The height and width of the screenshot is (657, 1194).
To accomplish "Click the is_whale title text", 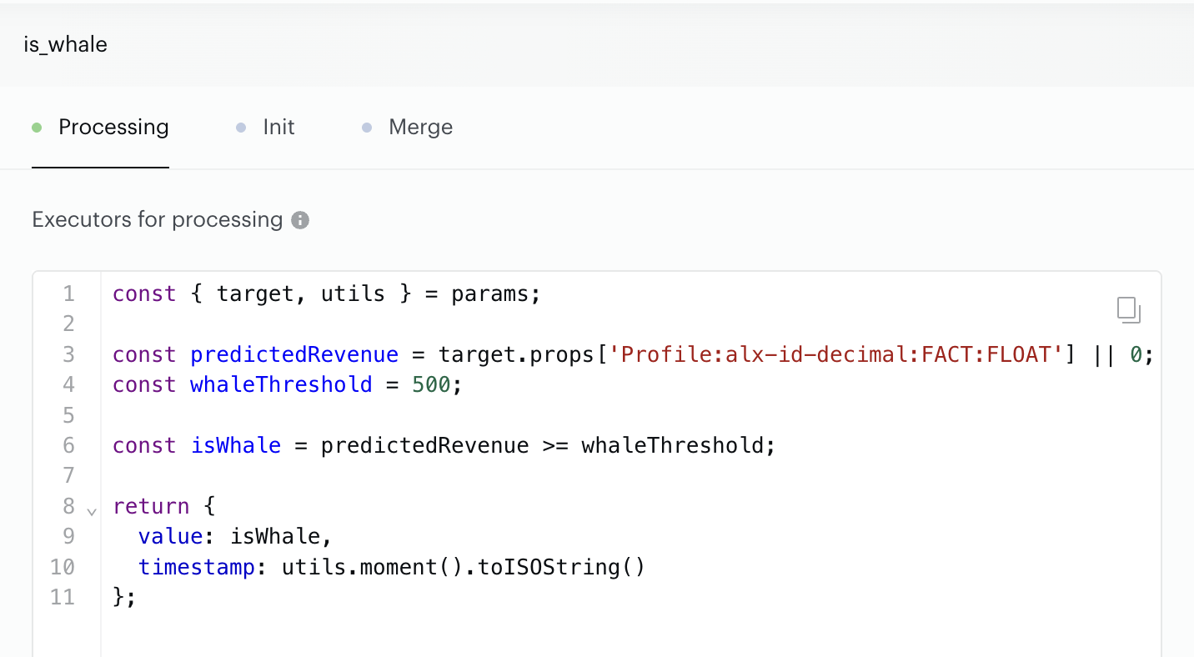I will 65,44.
